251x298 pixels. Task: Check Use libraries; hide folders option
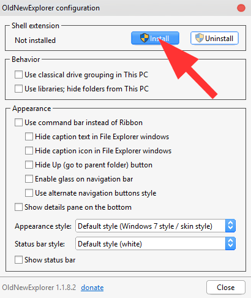coord(18,89)
